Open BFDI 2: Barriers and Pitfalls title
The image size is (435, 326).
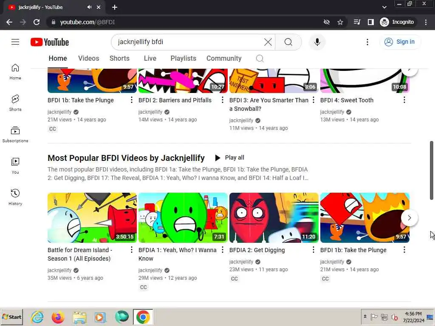(175, 100)
